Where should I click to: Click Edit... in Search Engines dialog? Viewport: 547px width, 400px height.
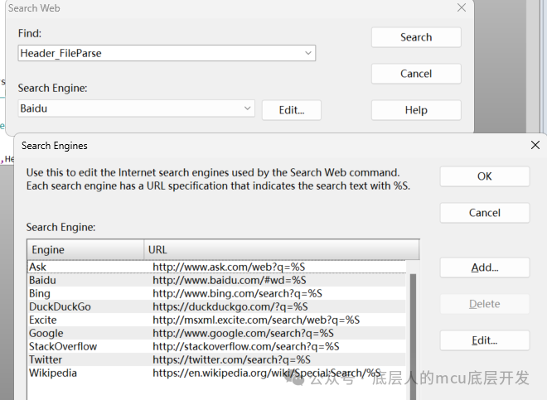click(x=484, y=340)
